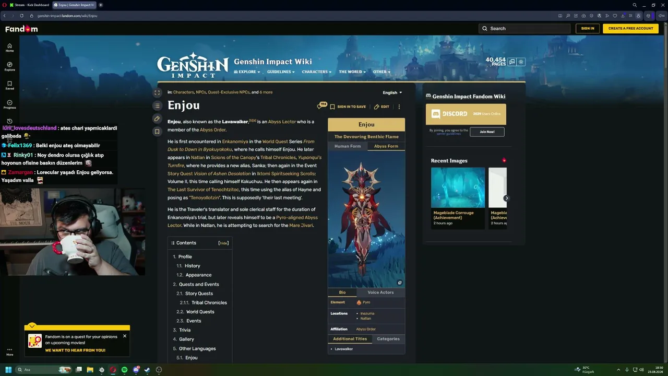
Task: Open the browser split-screen icon
Action: (560, 16)
